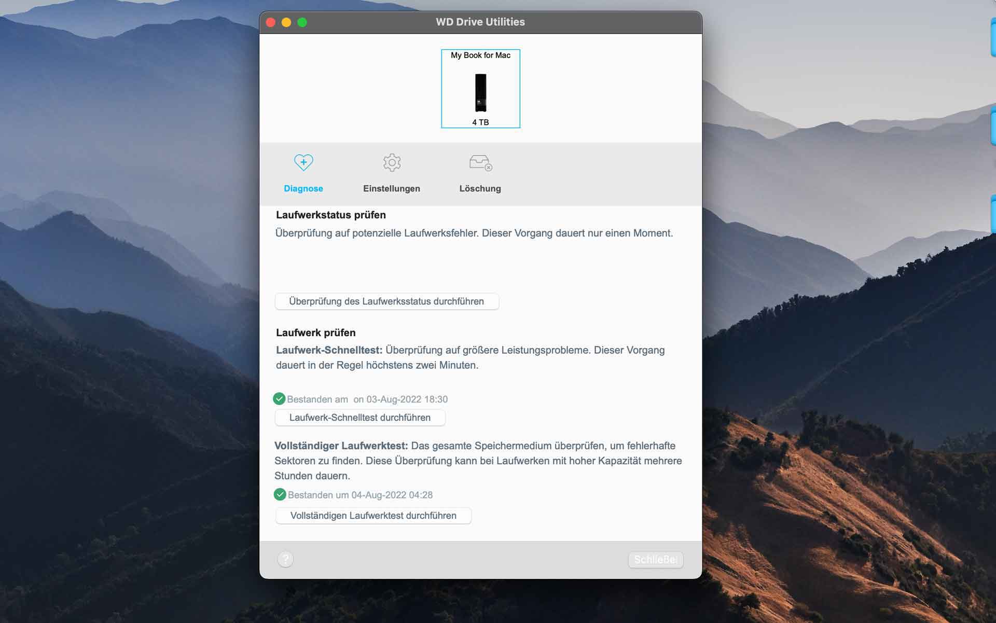Click green checkmark beside quick test result
996x623 pixels.
279,399
